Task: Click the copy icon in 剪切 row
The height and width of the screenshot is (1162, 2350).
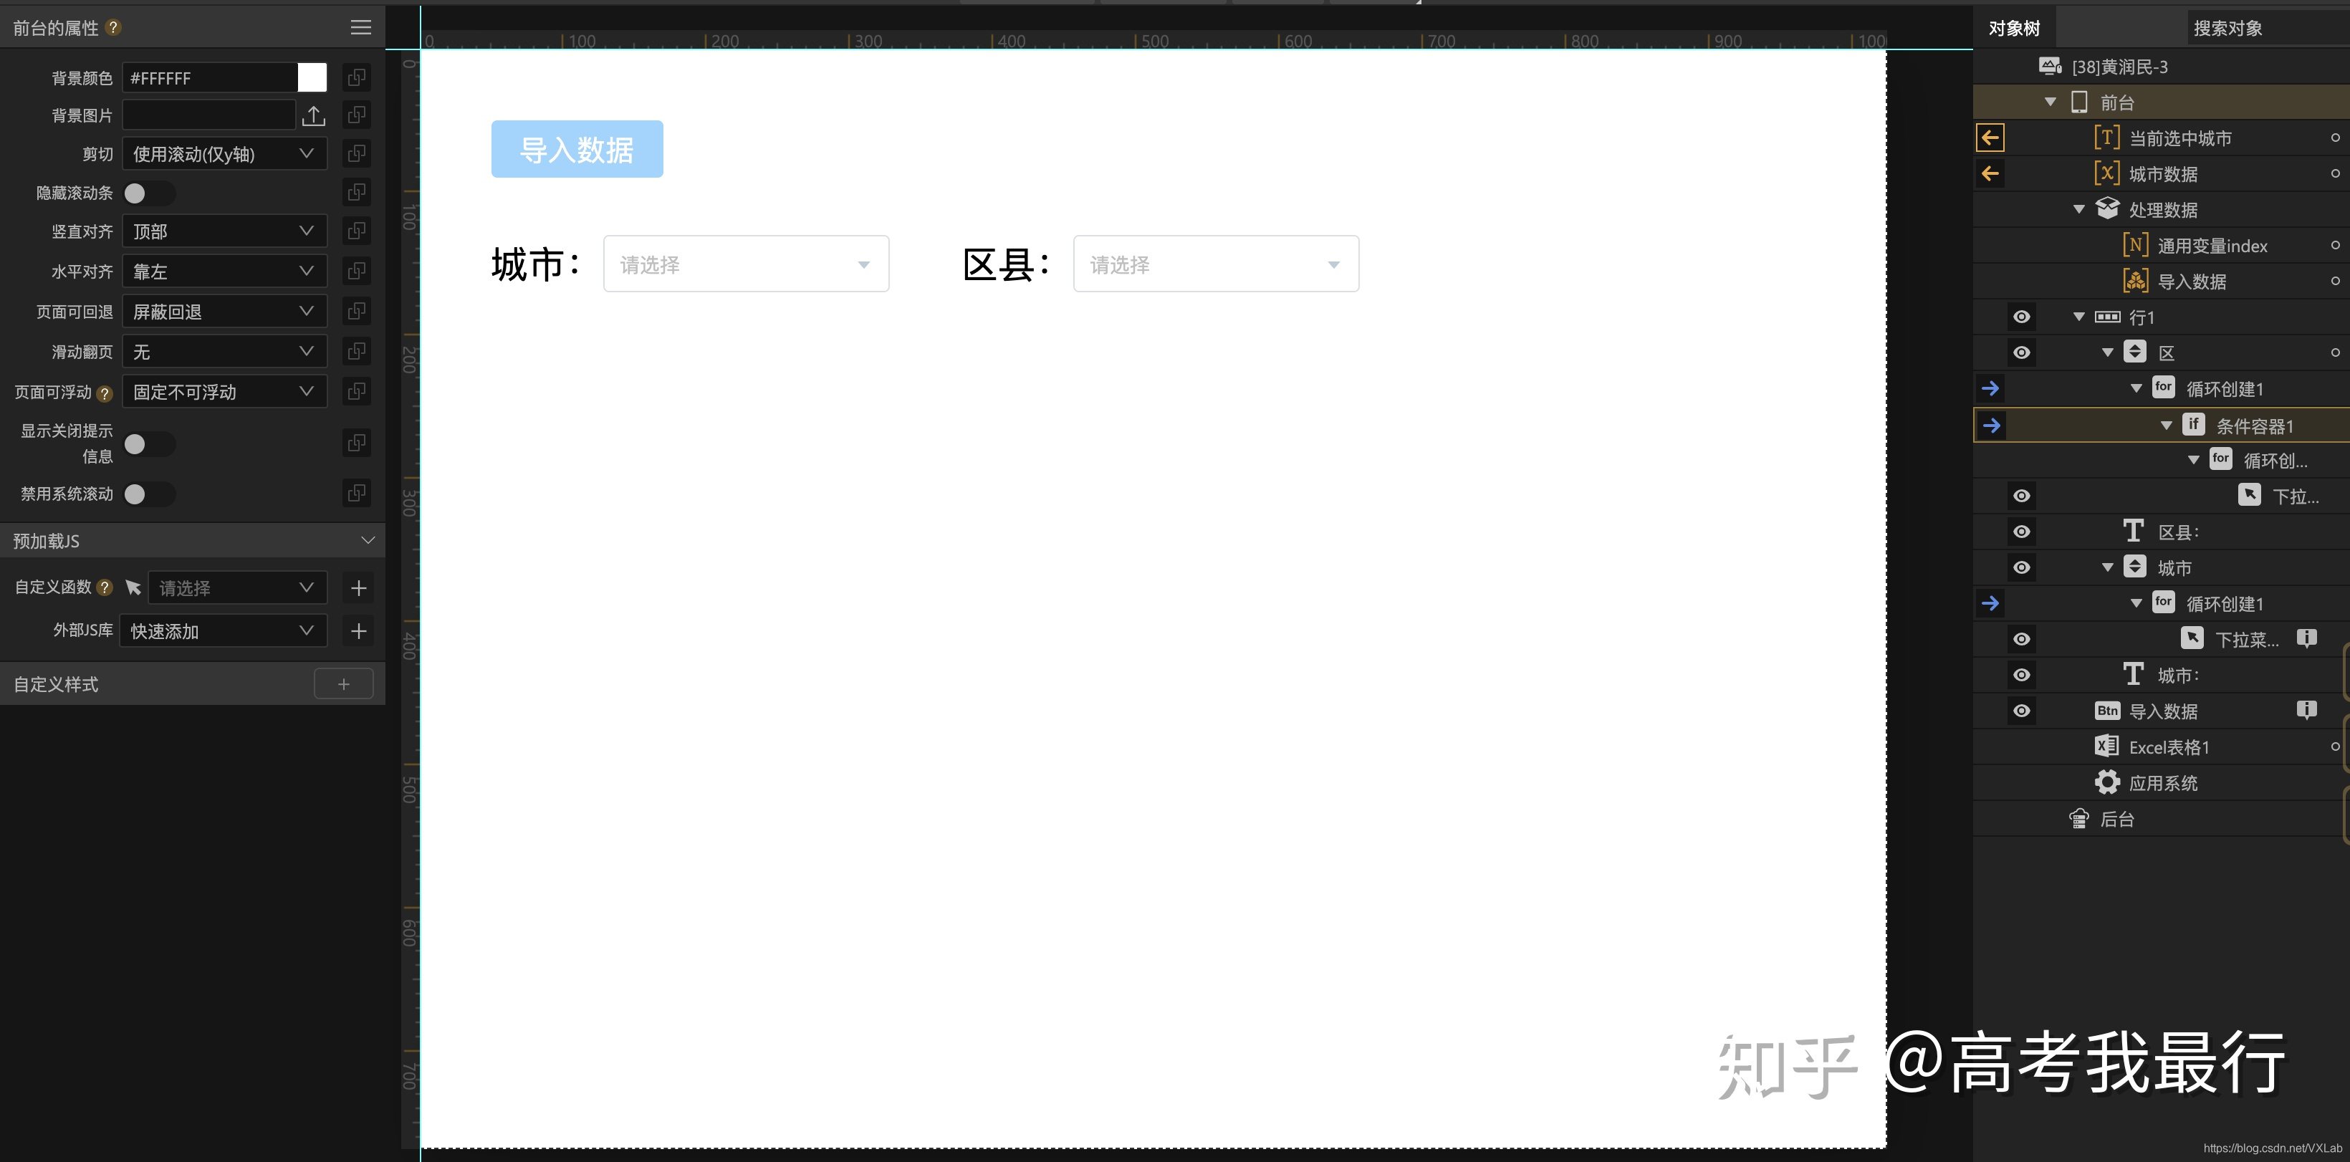Action: [357, 153]
